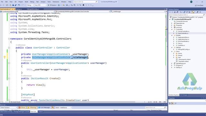The width and height of the screenshot is (206, 116).
Task: Click the browser refresh toolbar icon
Action: pyautogui.click(x=59, y=5)
